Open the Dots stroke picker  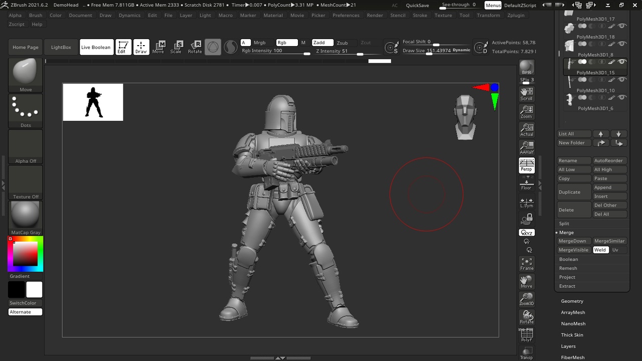pos(26,111)
